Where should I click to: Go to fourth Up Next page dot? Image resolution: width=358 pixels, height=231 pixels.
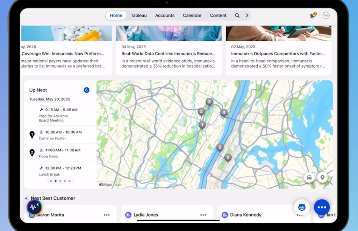tap(65, 181)
